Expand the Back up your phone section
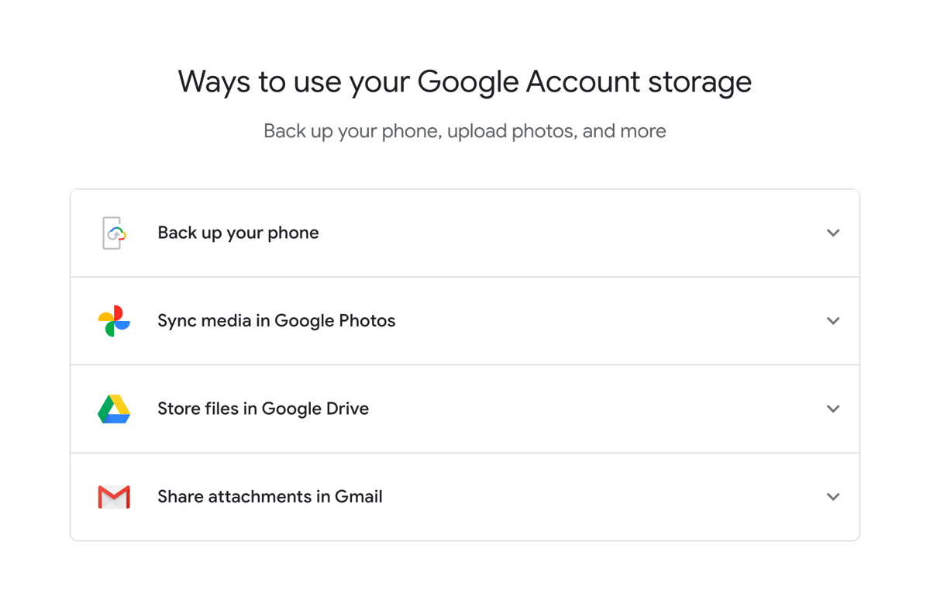This screenshot has width=930, height=611. pos(465,233)
